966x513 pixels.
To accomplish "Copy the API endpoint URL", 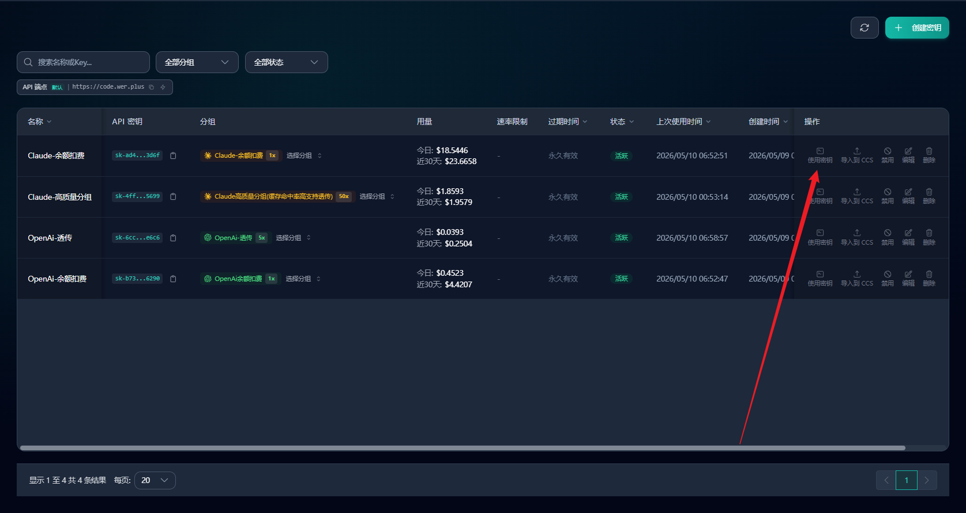I will click(152, 87).
